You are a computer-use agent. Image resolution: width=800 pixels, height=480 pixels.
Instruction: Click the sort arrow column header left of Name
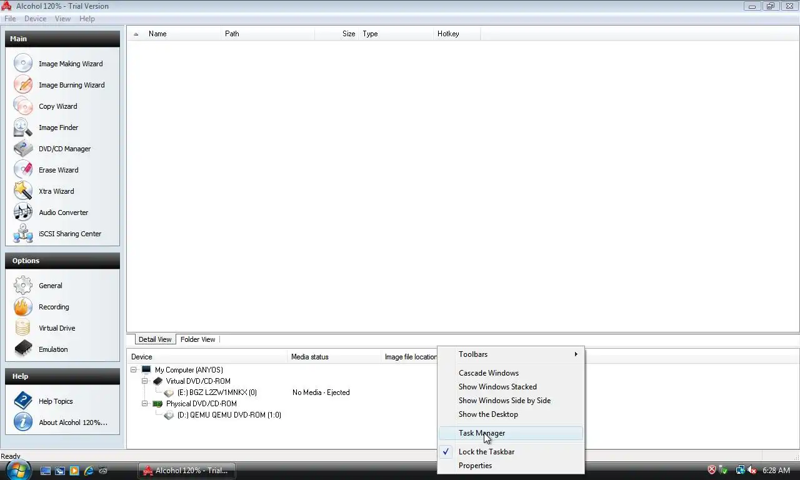[x=136, y=34]
